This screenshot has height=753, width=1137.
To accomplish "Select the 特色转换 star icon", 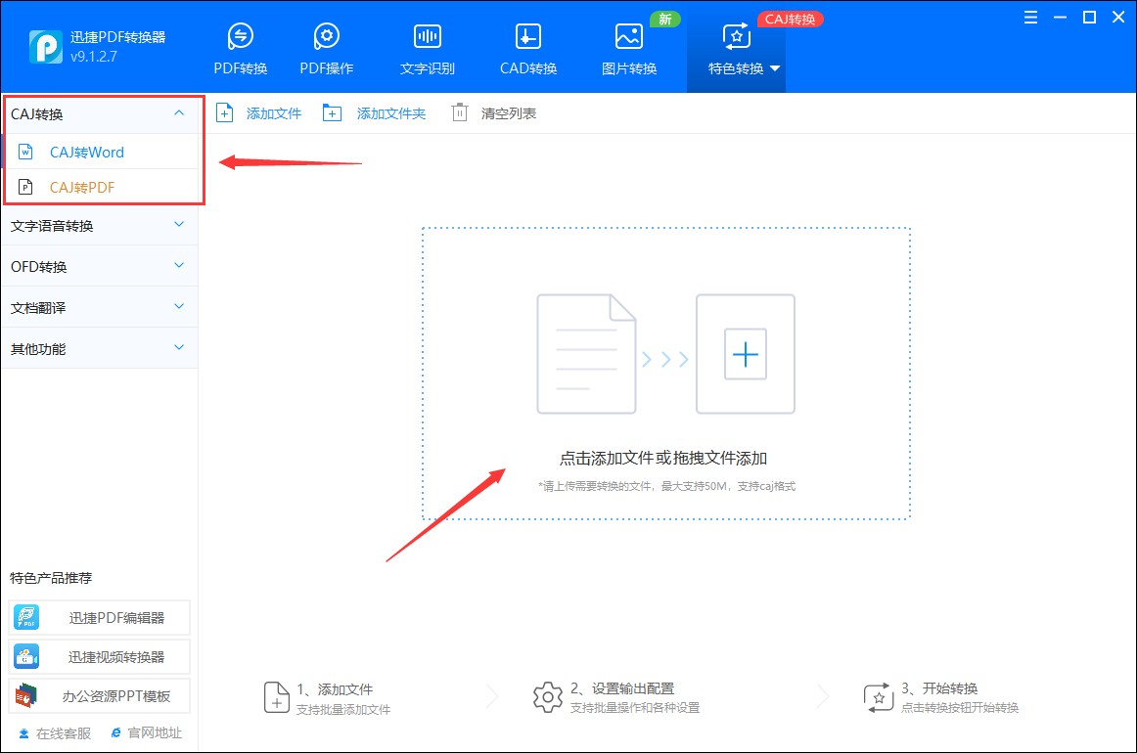I will click(x=736, y=35).
